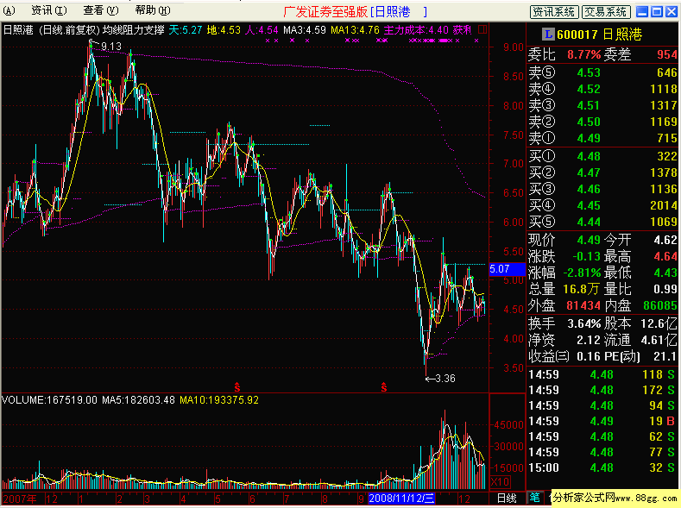Click the 2008/11/12/三 date marker on timeline
This screenshot has height=508, width=681.
coord(401,498)
